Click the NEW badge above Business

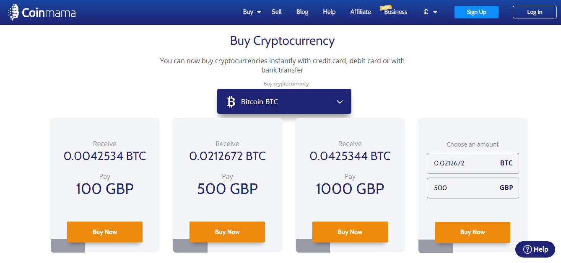coord(385,7)
